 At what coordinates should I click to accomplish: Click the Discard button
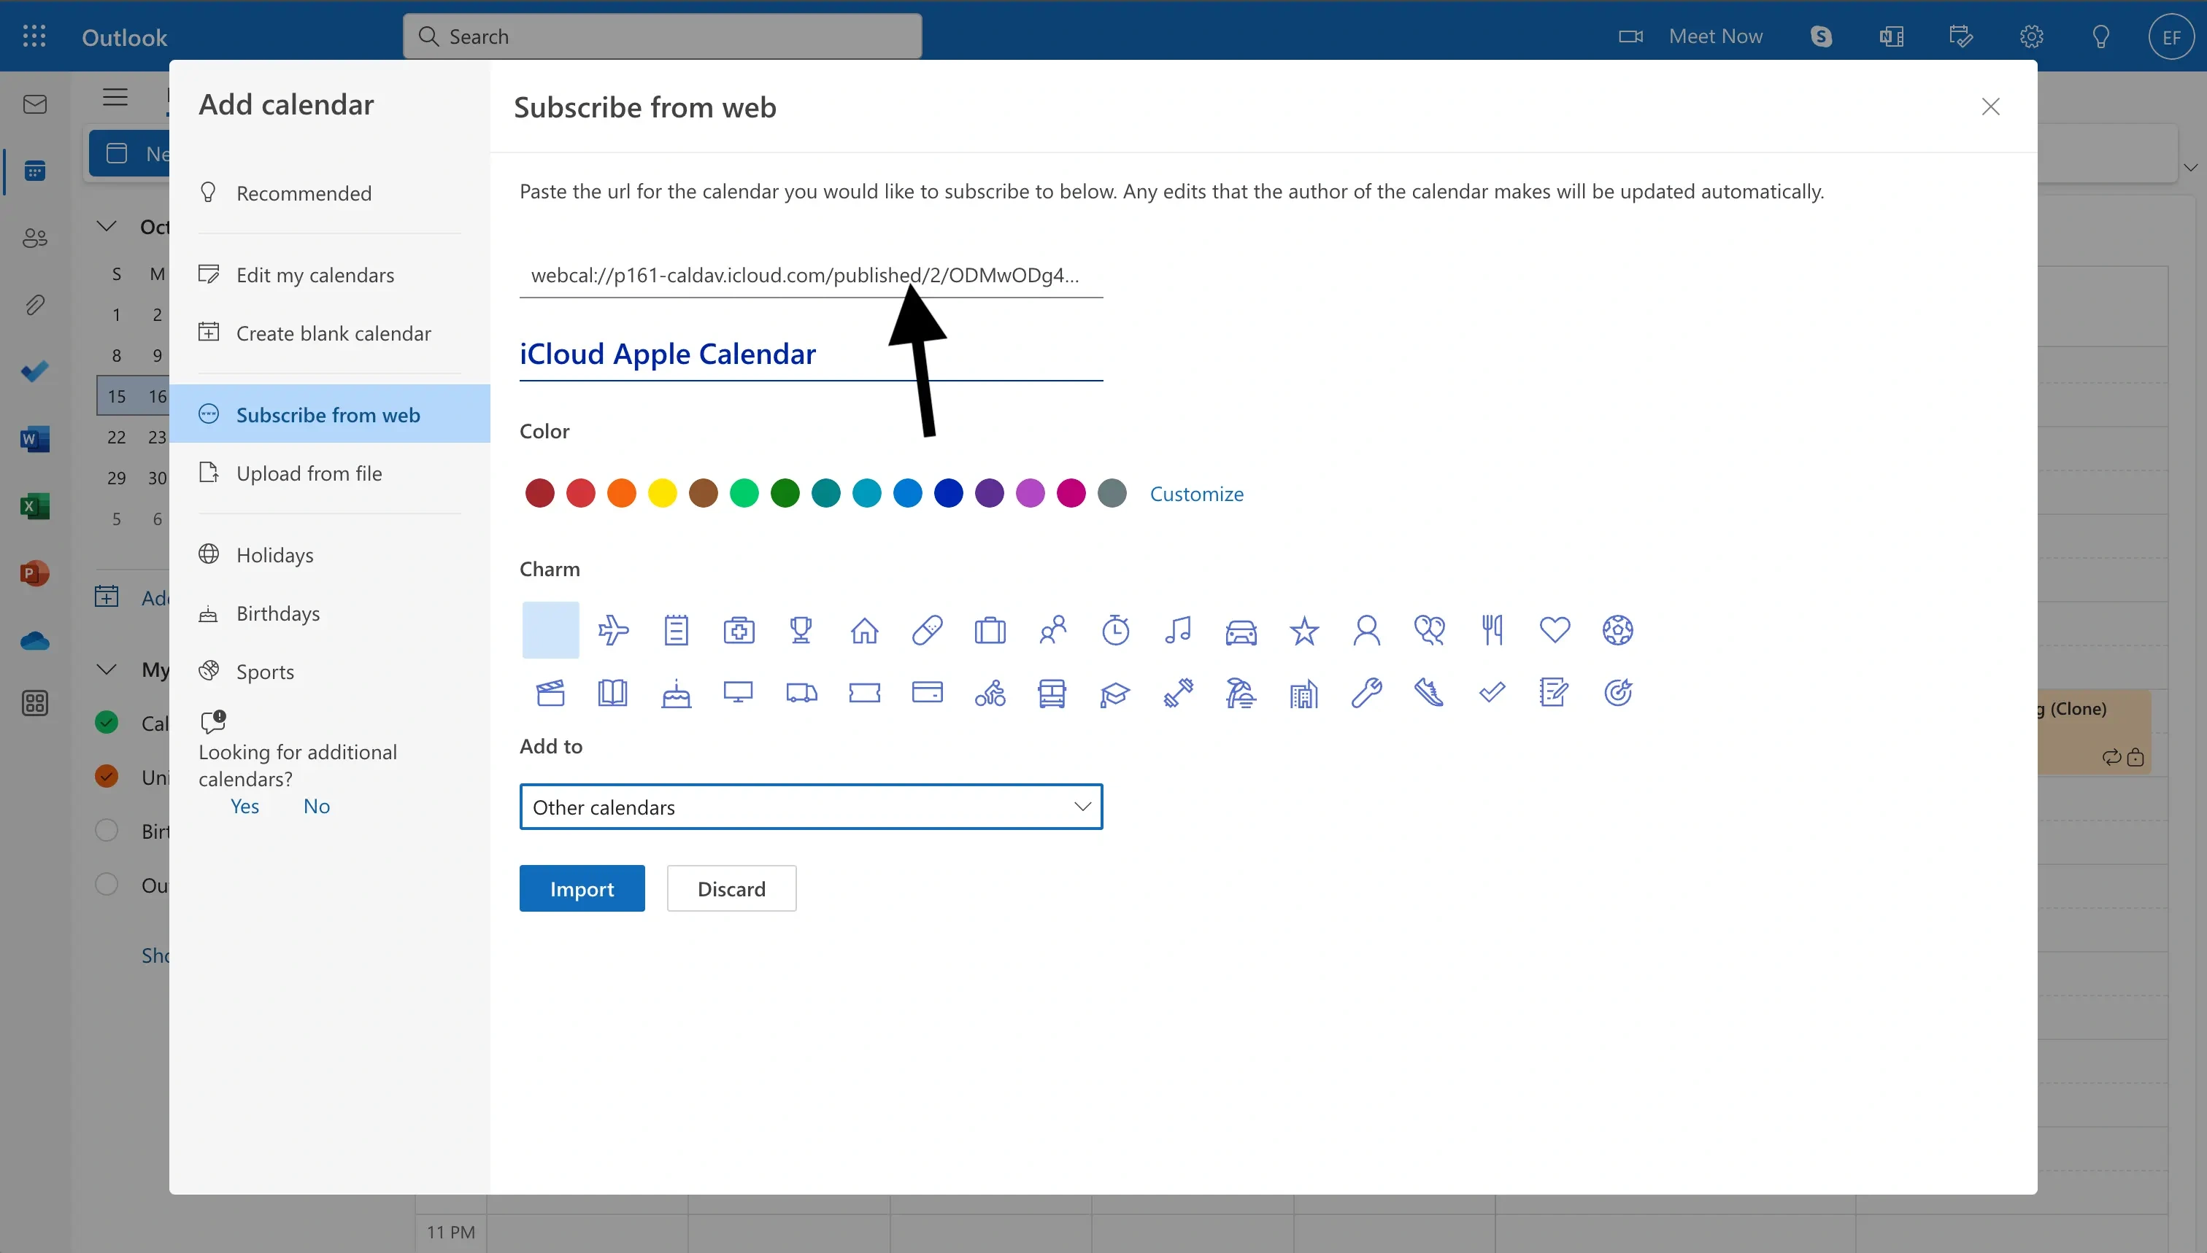point(732,888)
